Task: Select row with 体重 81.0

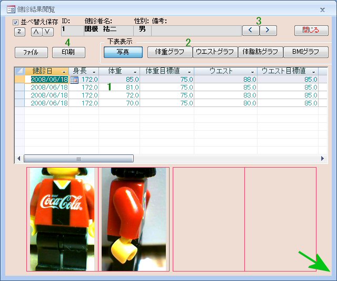Action: coord(19,88)
